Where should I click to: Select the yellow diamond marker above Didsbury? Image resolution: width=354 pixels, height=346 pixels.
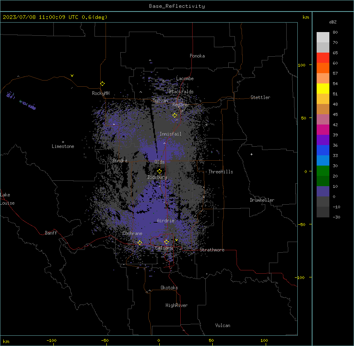coord(159,171)
